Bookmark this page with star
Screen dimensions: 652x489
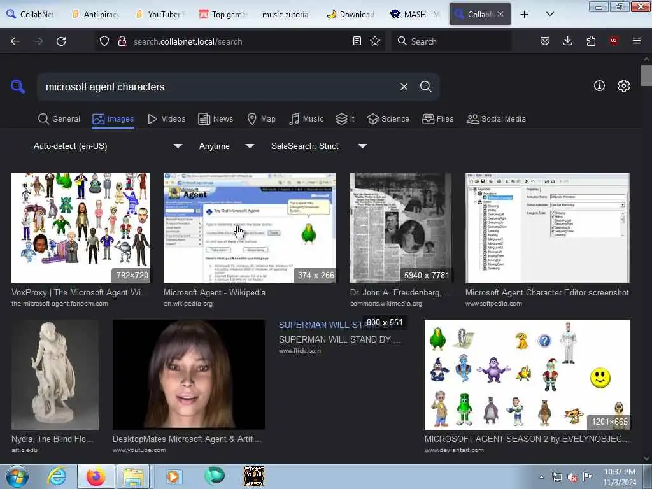[x=375, y=41]
